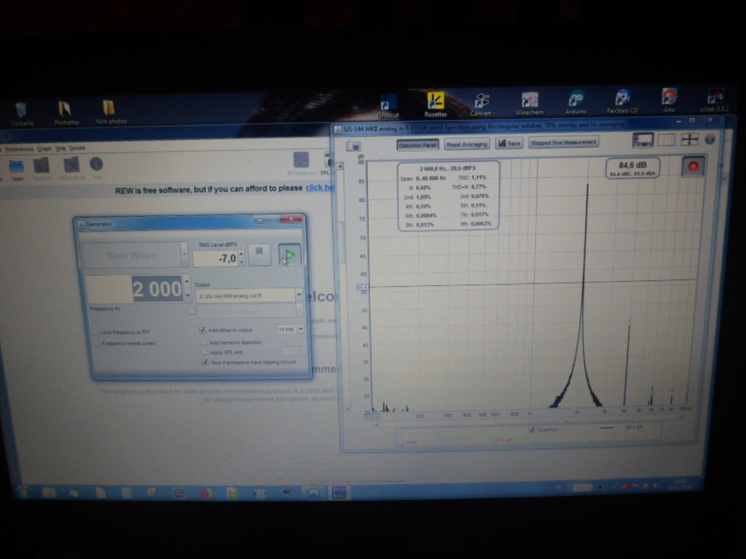Click the Open folder icon in REW toolbar
This screenshot has height=559, width=746.
point(17,167)
